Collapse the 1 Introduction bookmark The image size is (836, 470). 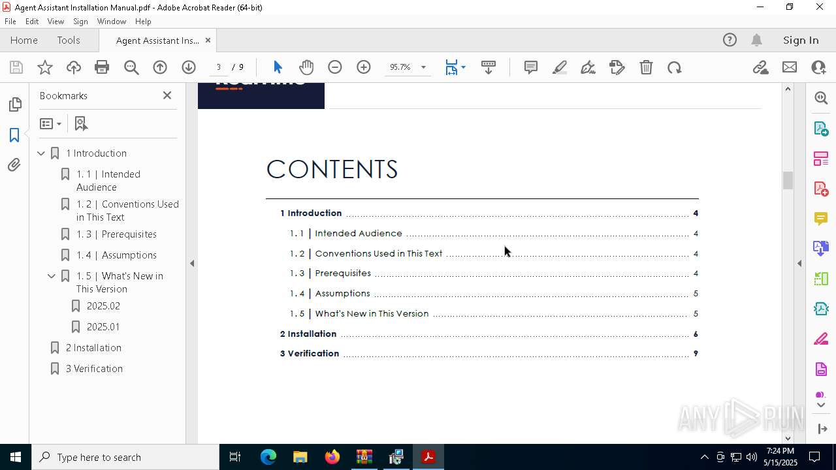[41, 153]
